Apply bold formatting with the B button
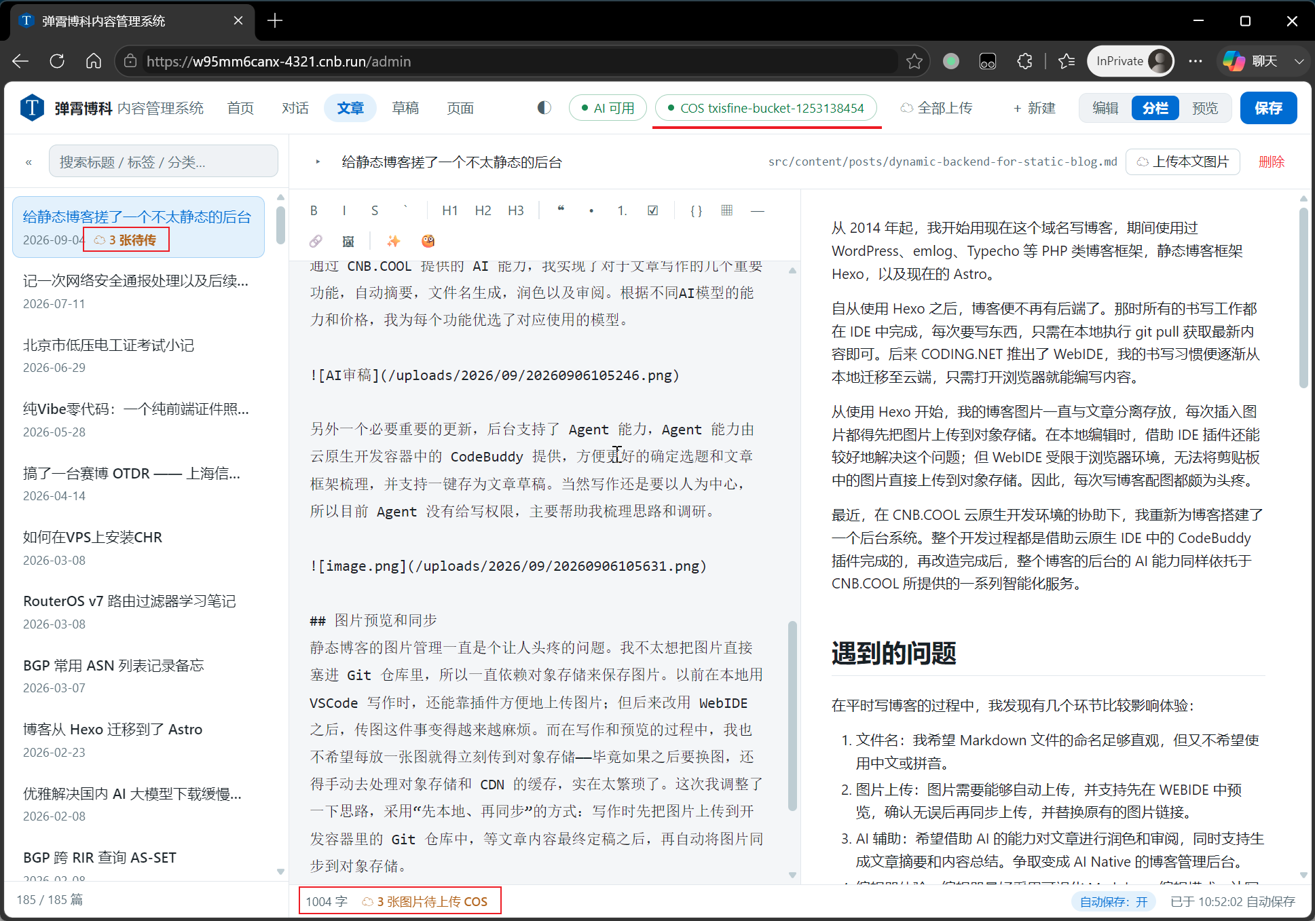 [314, 210]
